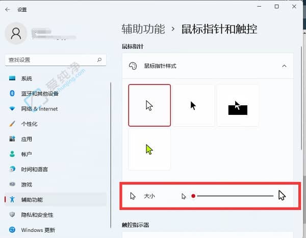The image size is (306, 238).
Task: Click the 触控指示器 heading text
Action: pos(136,225)
